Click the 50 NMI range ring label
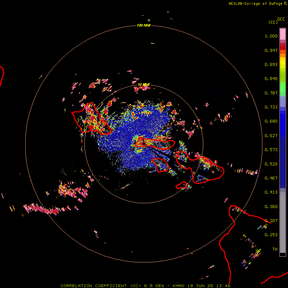Viewport: 288px width, 288px height. [x=144, y=84]
